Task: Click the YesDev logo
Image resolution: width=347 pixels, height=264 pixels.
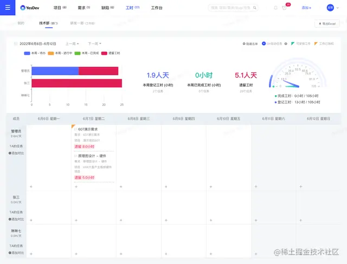Action: [30, 8]
